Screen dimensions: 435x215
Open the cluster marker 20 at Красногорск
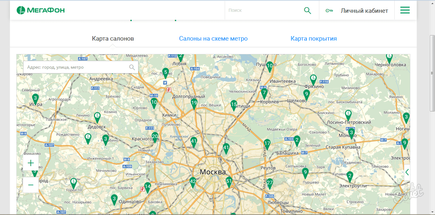click(155, 137)
